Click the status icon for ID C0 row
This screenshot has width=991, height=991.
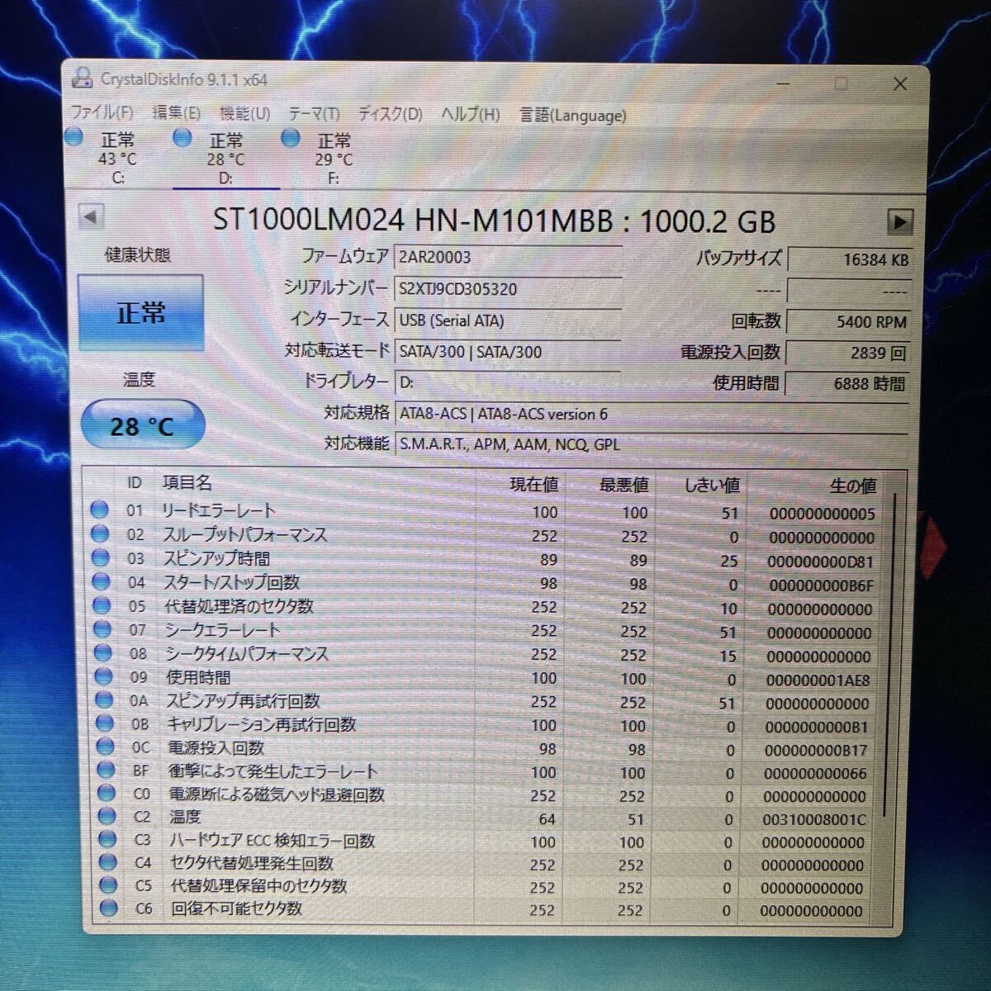(107, 794)
